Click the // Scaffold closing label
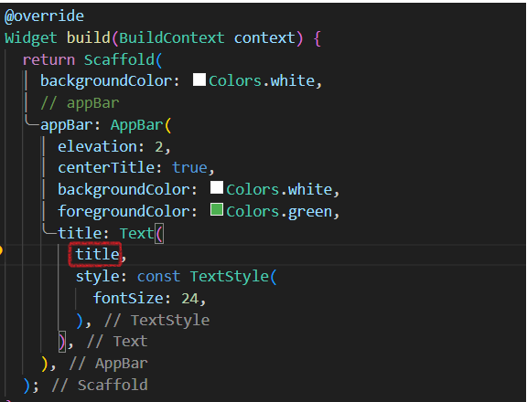527x402 pixels. 100,385
